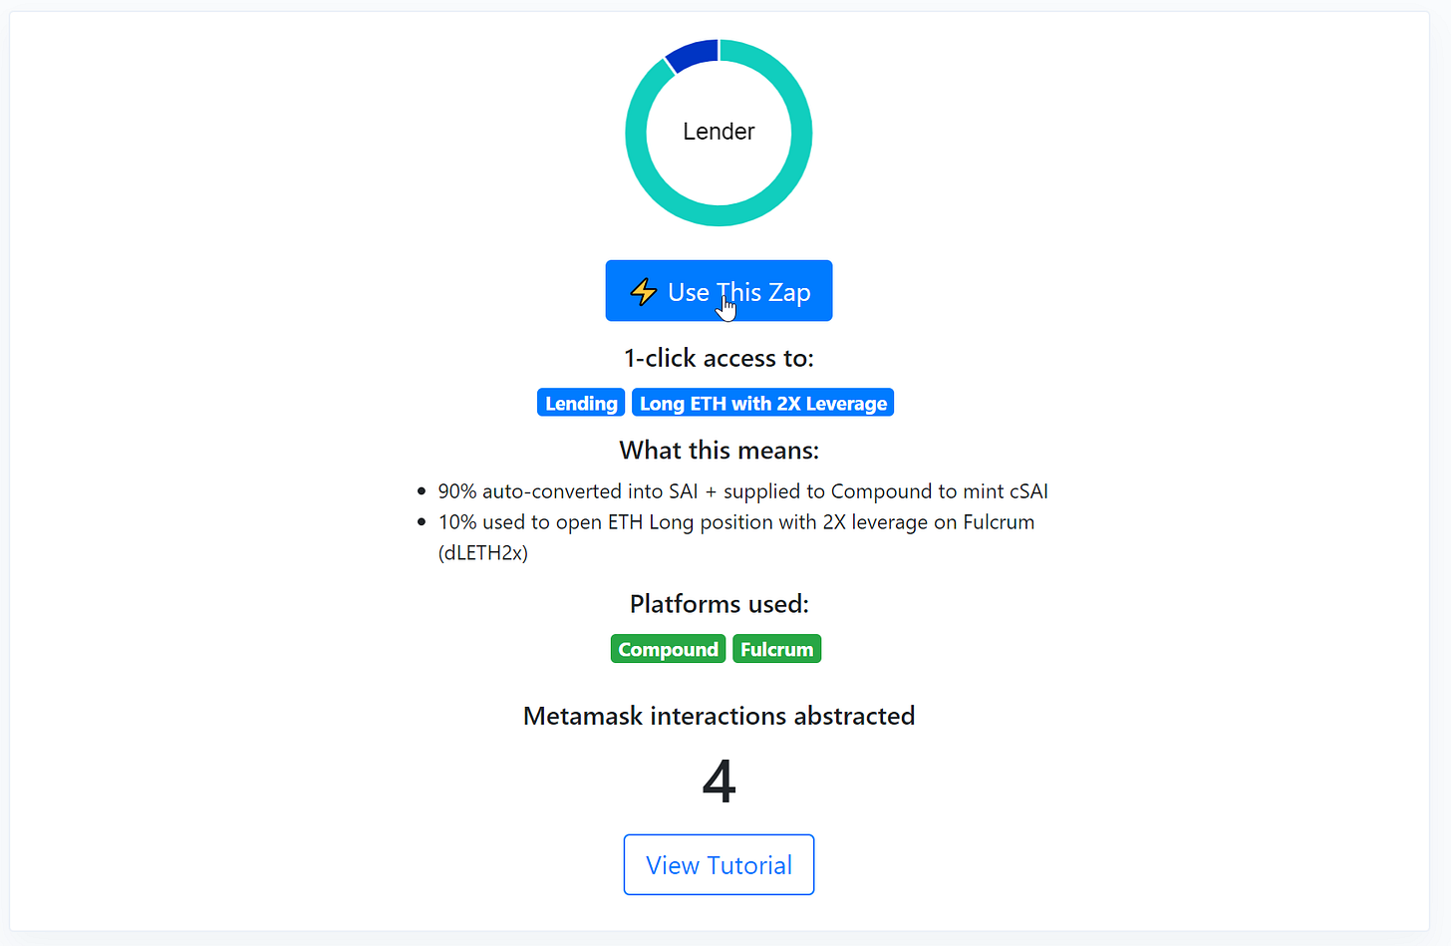Click the '90% auto-converted into SAI' text line
The width and height of the screenshot is (1451, 946).
click(x=742, y=491)
